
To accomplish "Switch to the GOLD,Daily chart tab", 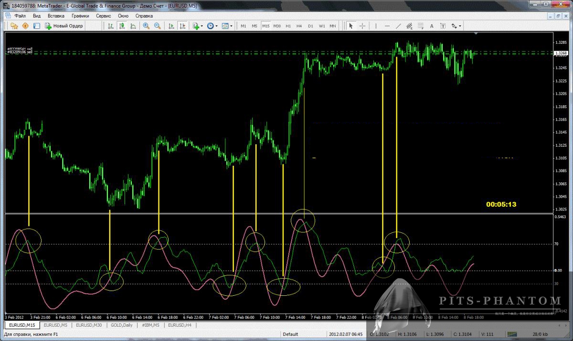I will pyautogui.click(x=121, y=325).
